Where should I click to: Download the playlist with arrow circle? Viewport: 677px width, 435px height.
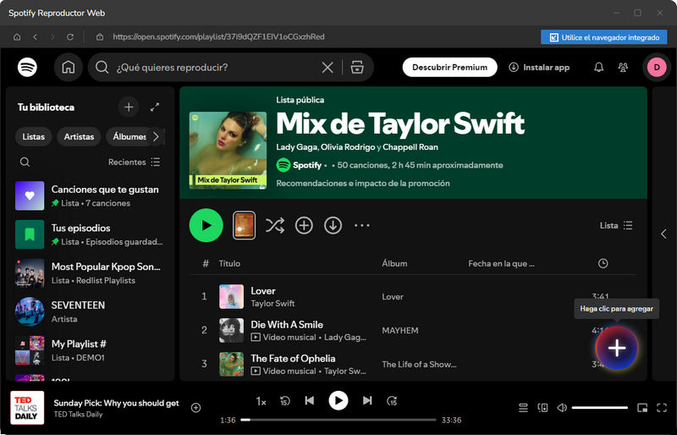click(333, 225)
